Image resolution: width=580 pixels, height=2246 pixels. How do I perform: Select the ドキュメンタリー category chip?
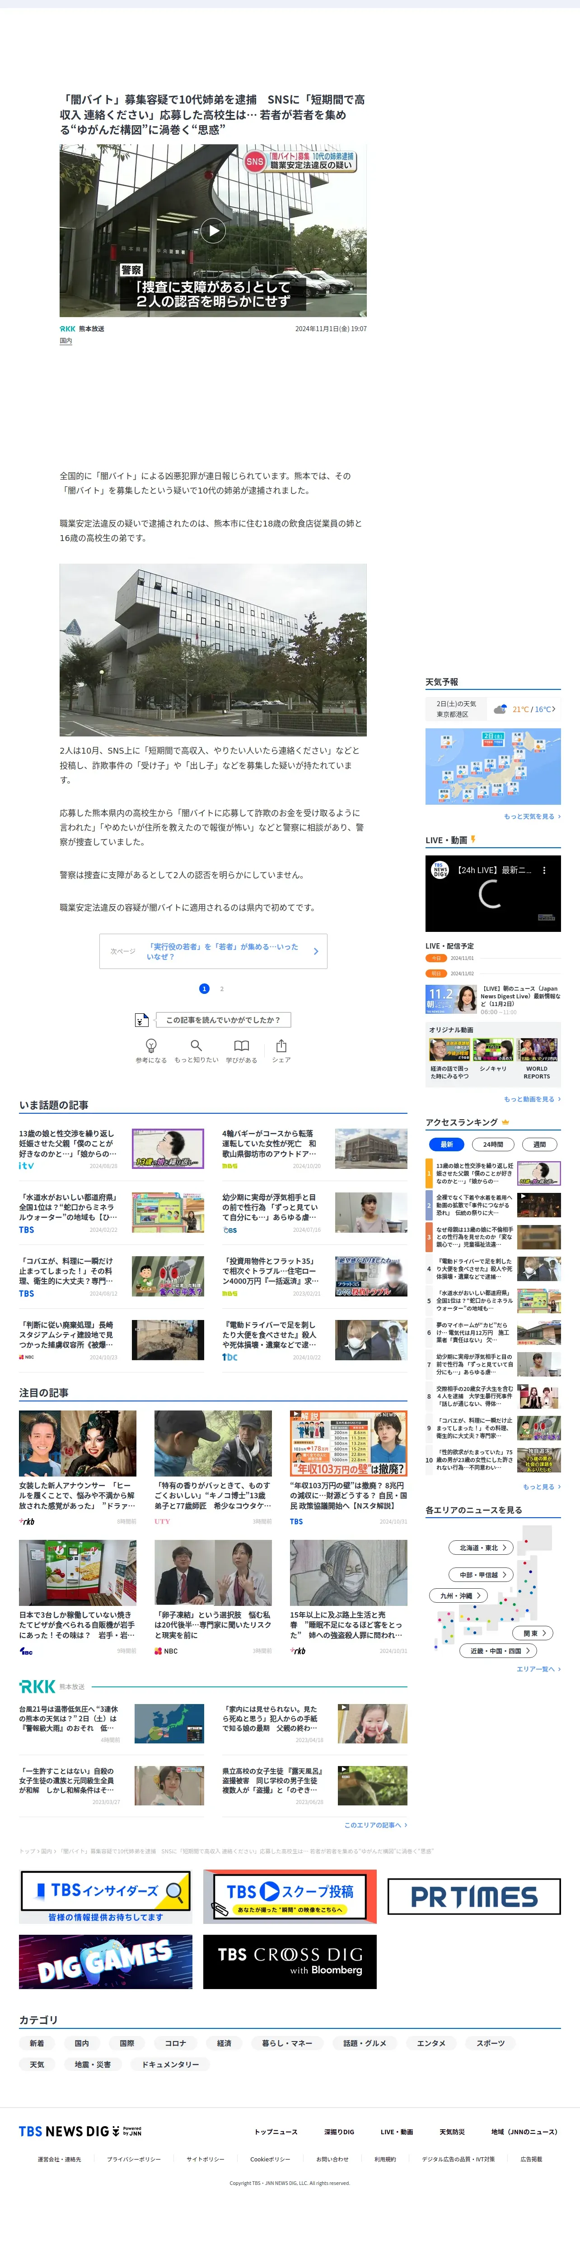pyautogui.click(x=170, y=2065)
